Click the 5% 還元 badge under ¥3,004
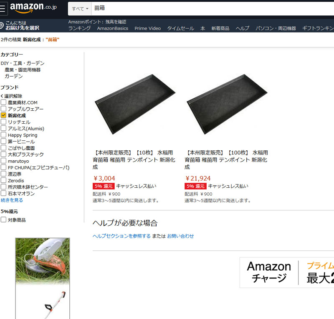334x319 pixels. coord(104,186)
